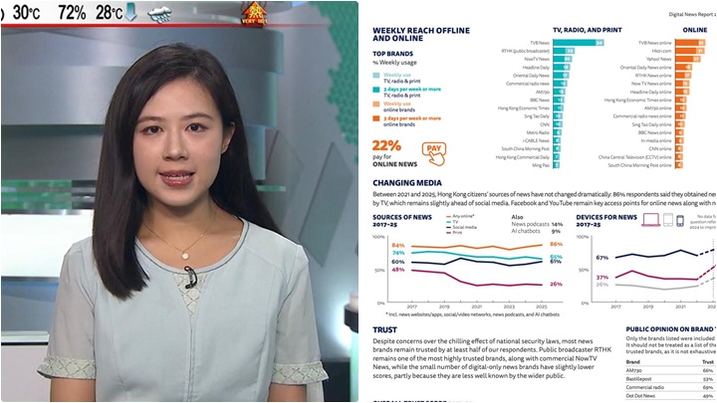Click the 'Hong Kong Commercial Daily' label
The image size is (717, 403).
(522, 157)
